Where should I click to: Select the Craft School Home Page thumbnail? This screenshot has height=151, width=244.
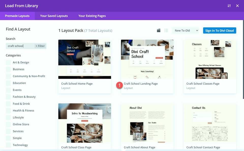[85, 59]
